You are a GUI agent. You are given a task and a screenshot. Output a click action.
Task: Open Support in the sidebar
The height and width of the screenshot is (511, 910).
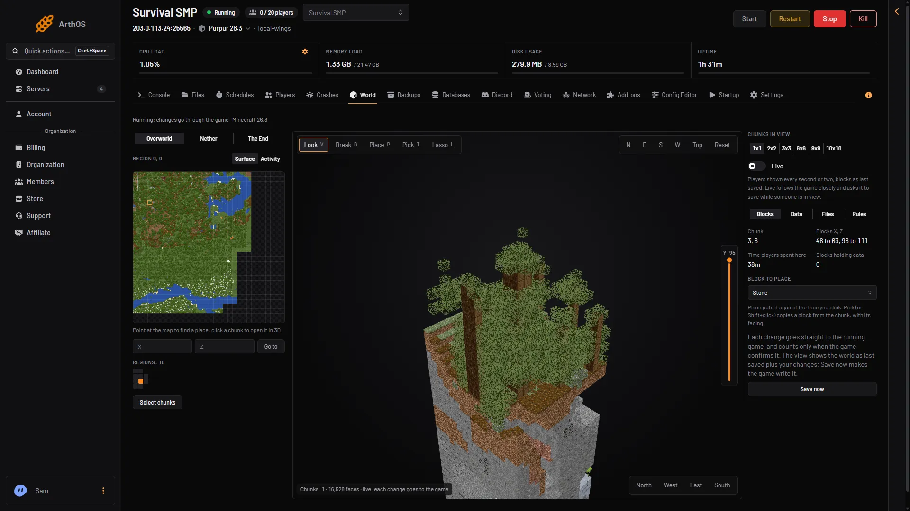[60, 216]
